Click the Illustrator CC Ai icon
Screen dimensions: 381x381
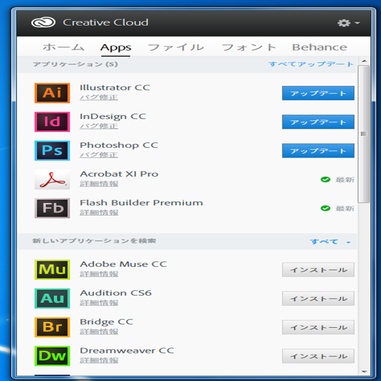coord(53,93)
